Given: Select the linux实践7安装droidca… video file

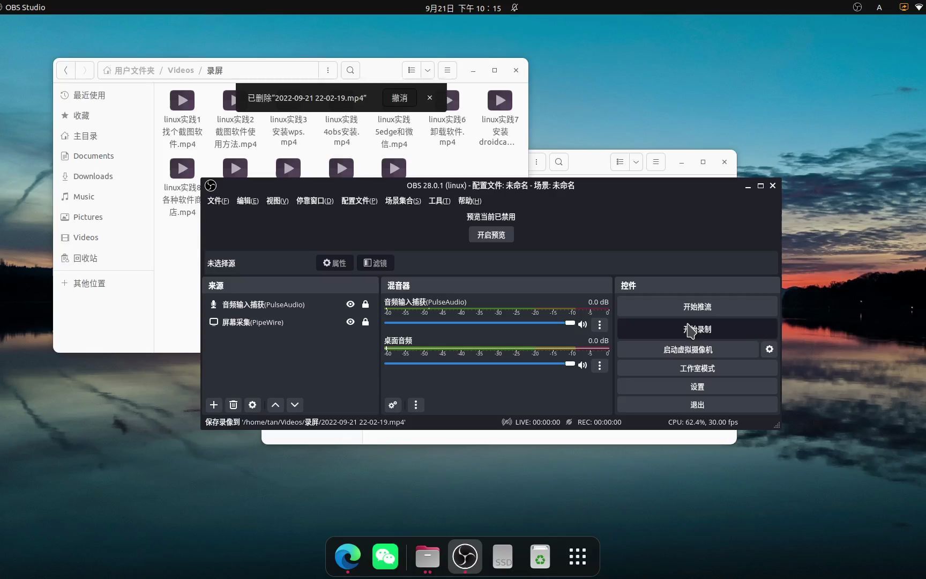Looking at the screenshot, I should point(499,118).
